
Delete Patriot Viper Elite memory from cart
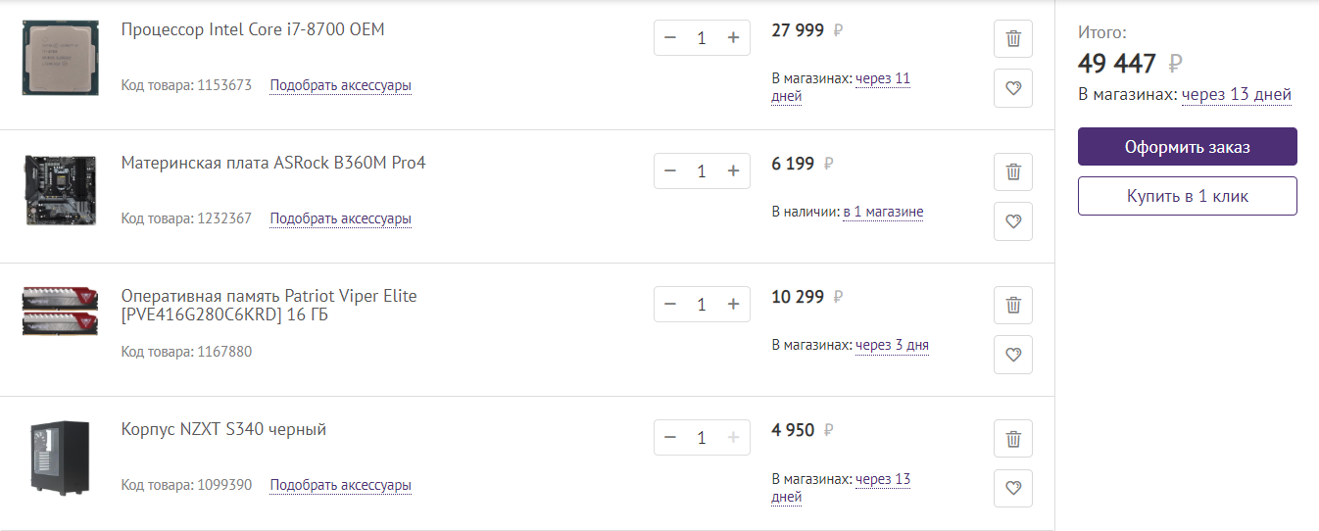[x=1013, y=306]
